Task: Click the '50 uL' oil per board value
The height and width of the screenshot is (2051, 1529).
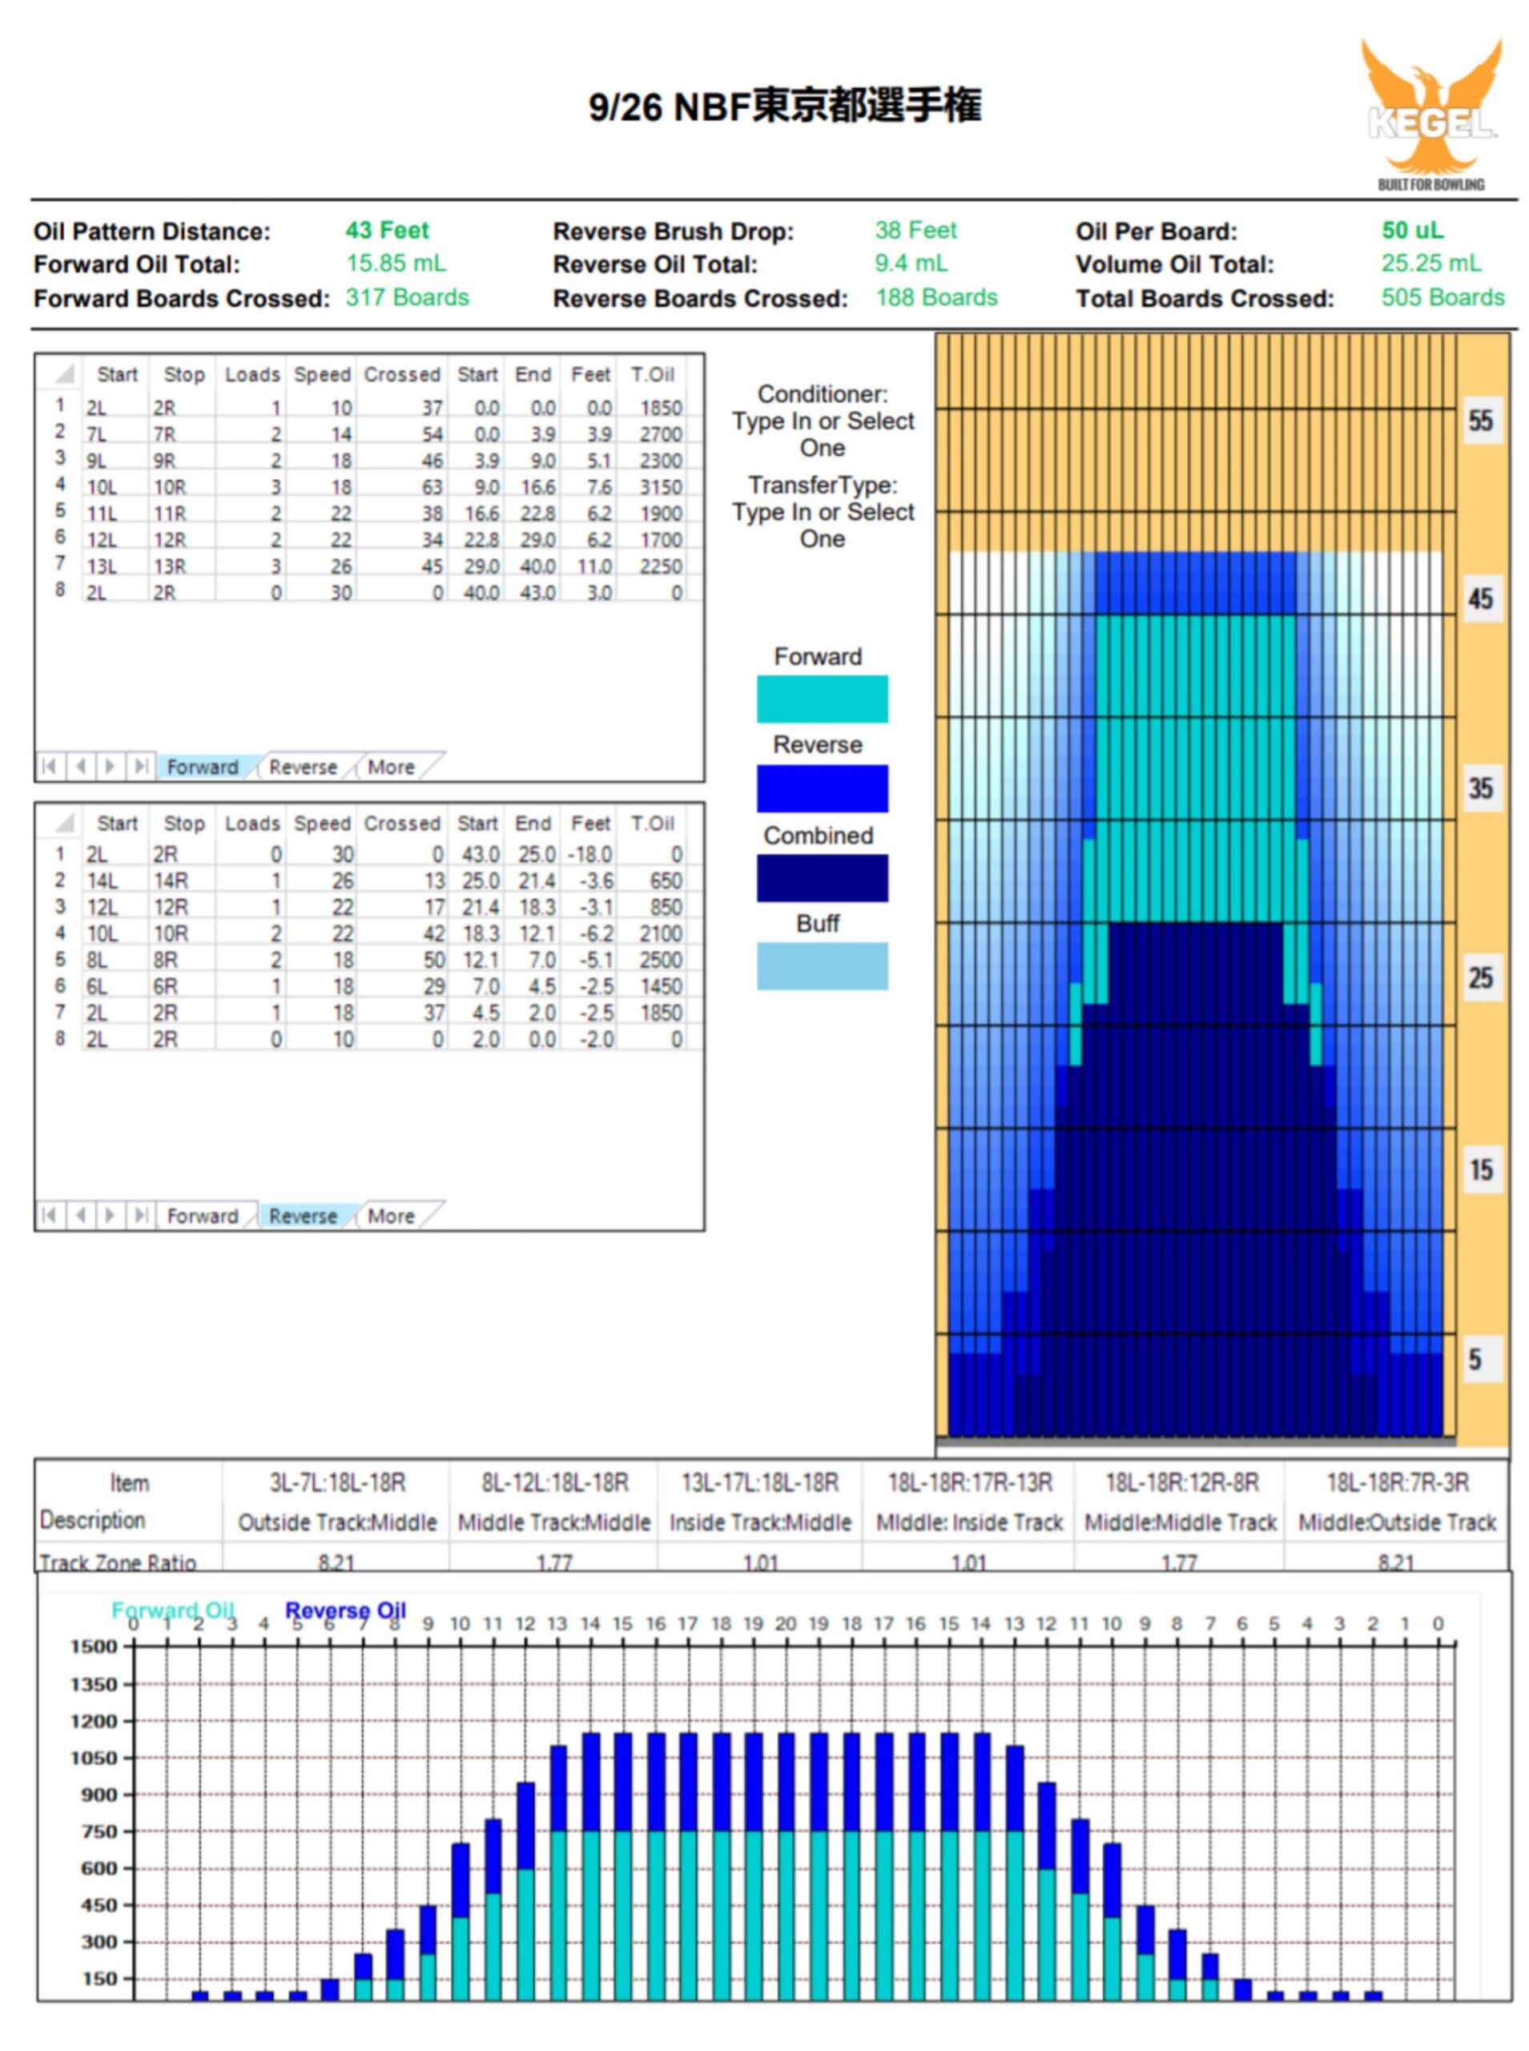Action: tap(1412, 229)
